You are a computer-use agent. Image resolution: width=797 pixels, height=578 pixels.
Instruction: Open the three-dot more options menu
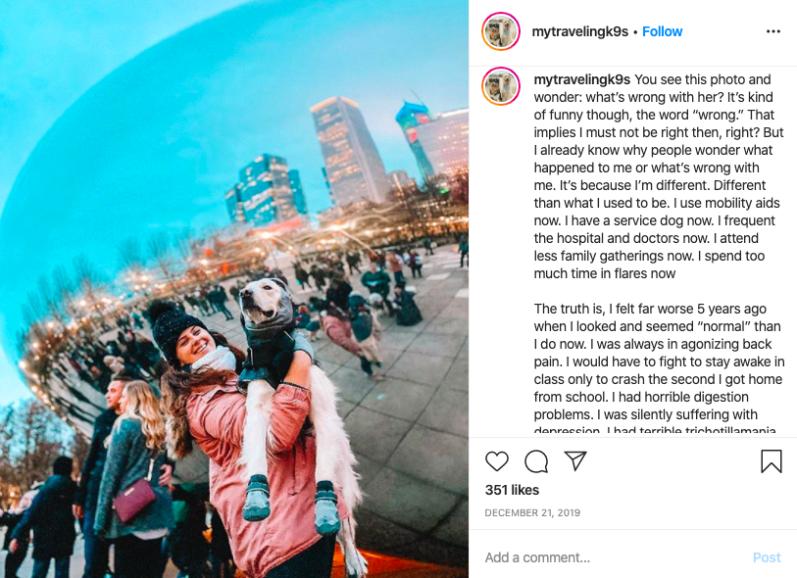click(x=773, y=31)
